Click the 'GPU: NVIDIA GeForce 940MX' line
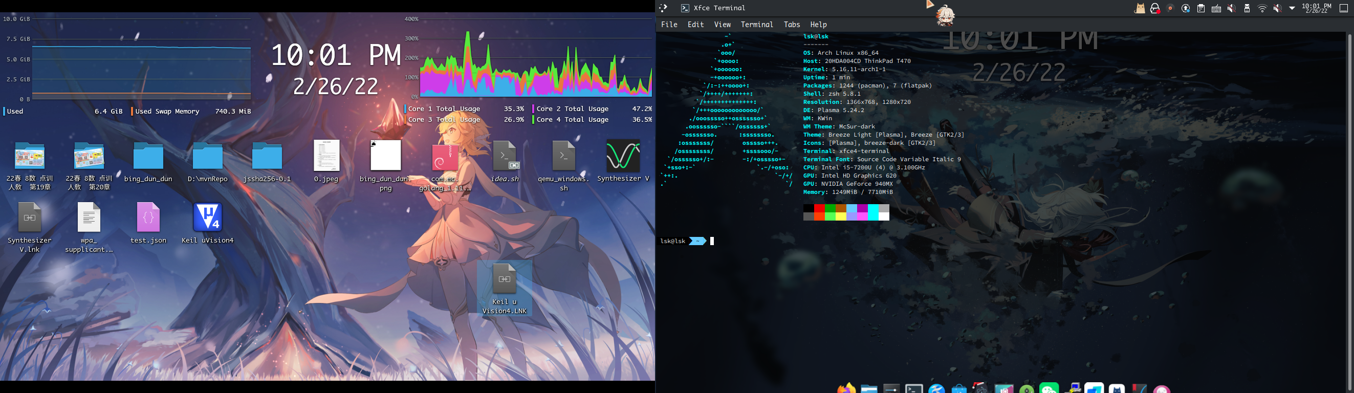 click(848, 184)
